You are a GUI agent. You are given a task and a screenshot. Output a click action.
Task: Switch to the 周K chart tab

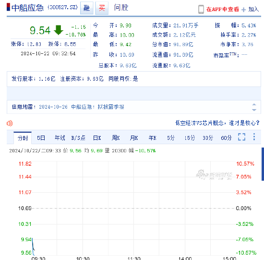(x=116, y=138)
